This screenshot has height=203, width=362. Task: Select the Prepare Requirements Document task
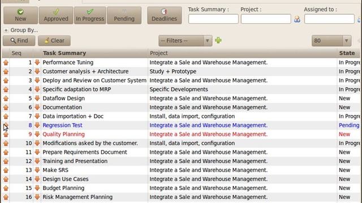click(x=85, y=152)
